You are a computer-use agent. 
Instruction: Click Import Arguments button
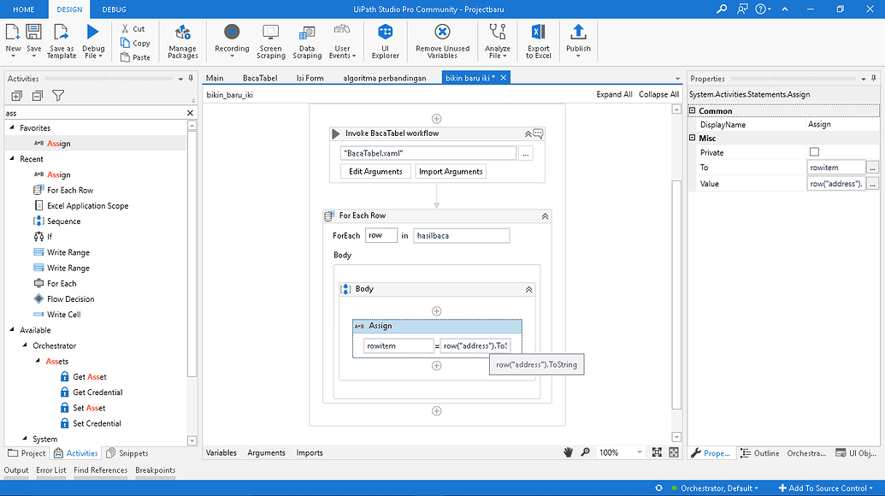(451, 172)
